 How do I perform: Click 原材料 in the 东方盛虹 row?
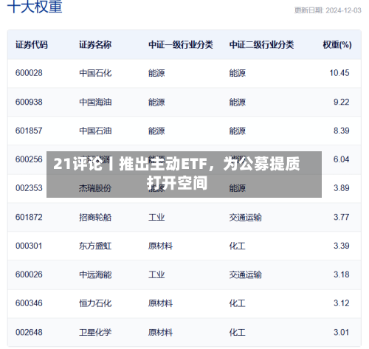160,246
